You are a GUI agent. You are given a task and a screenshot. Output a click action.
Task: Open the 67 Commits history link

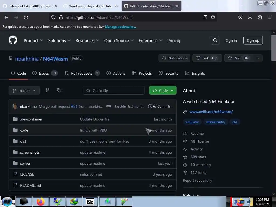pos(159,106)
